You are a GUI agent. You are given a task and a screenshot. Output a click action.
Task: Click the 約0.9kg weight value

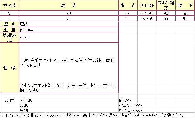27,30
